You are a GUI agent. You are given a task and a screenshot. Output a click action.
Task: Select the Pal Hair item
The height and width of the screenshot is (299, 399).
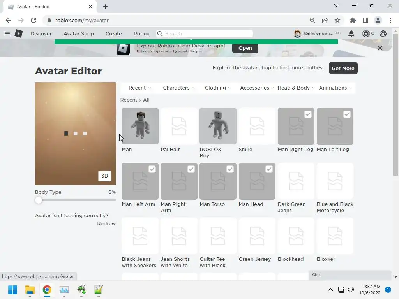coord(179,126)
